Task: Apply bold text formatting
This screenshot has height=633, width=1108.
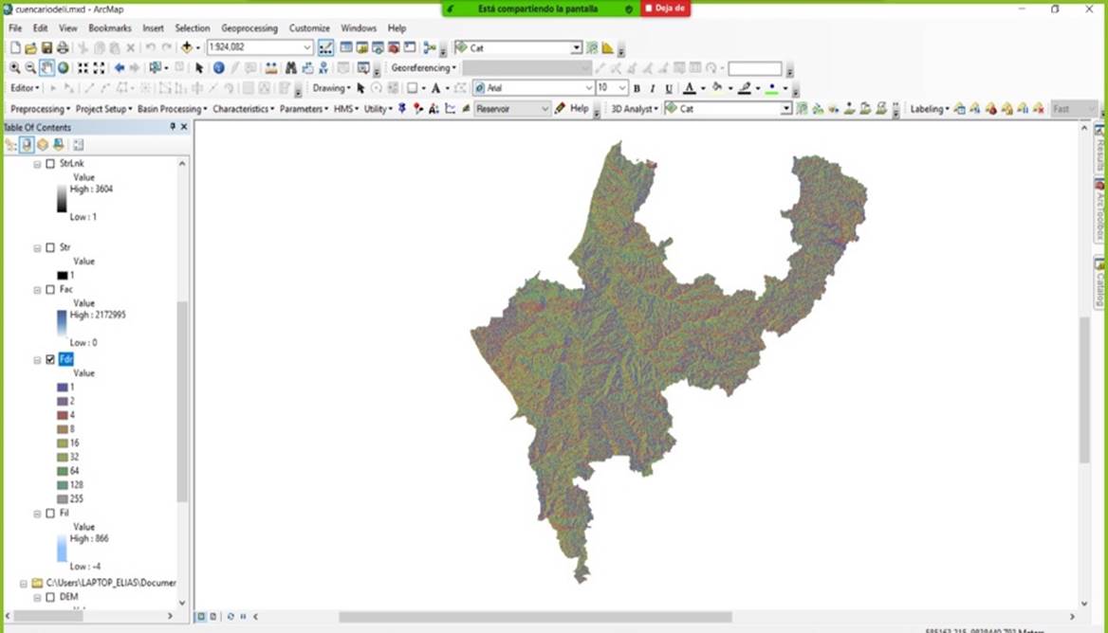Action: pos(637,88)
